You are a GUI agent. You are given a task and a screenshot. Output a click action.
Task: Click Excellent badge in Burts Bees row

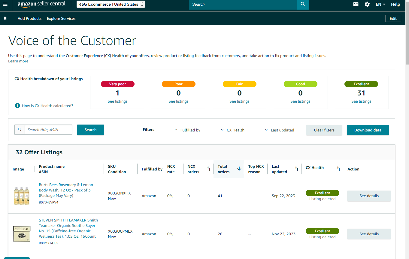[x=323, y=193]
